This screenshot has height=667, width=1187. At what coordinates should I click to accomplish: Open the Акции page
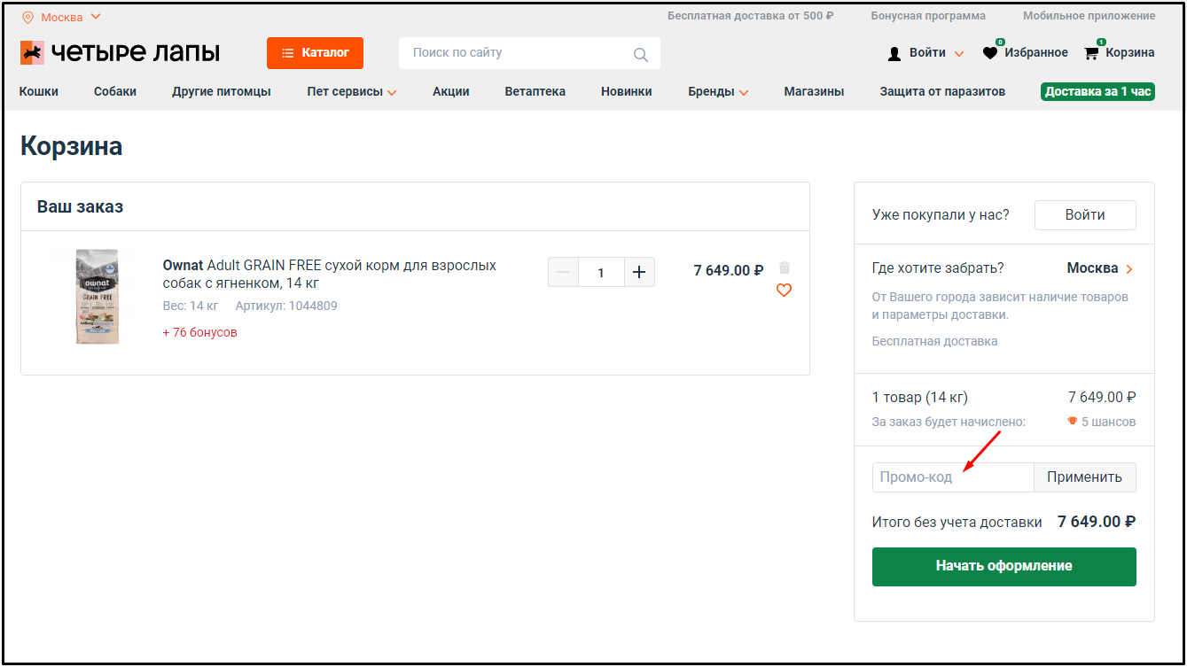click(x=451, y=91)
